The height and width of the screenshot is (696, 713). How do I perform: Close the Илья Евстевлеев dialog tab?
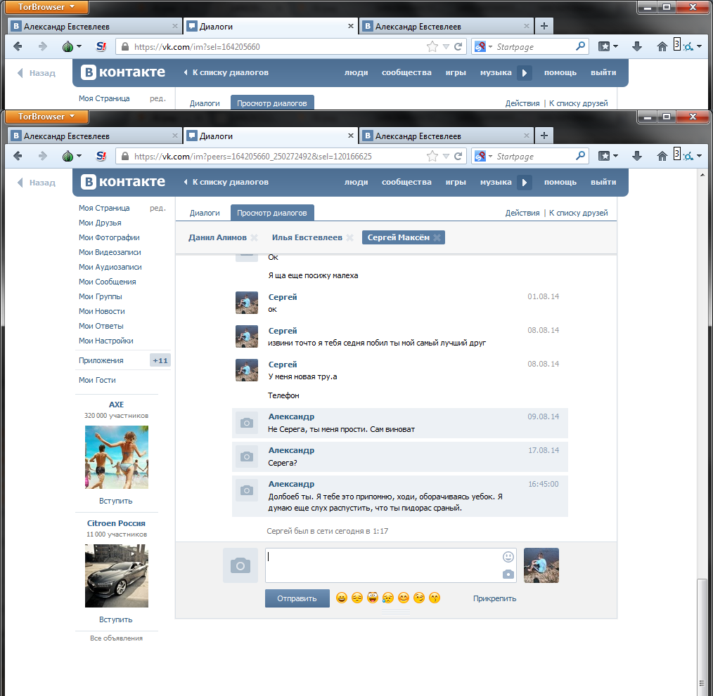pos(349,237)
